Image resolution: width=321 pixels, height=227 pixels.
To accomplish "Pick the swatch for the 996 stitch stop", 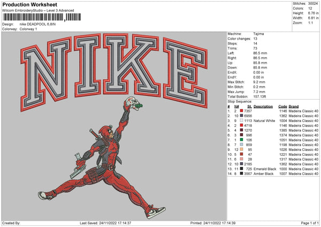I will pyautogui.click(x=242, y=135).
